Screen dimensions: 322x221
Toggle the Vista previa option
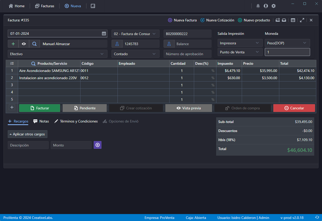click(x=188, y=108)
